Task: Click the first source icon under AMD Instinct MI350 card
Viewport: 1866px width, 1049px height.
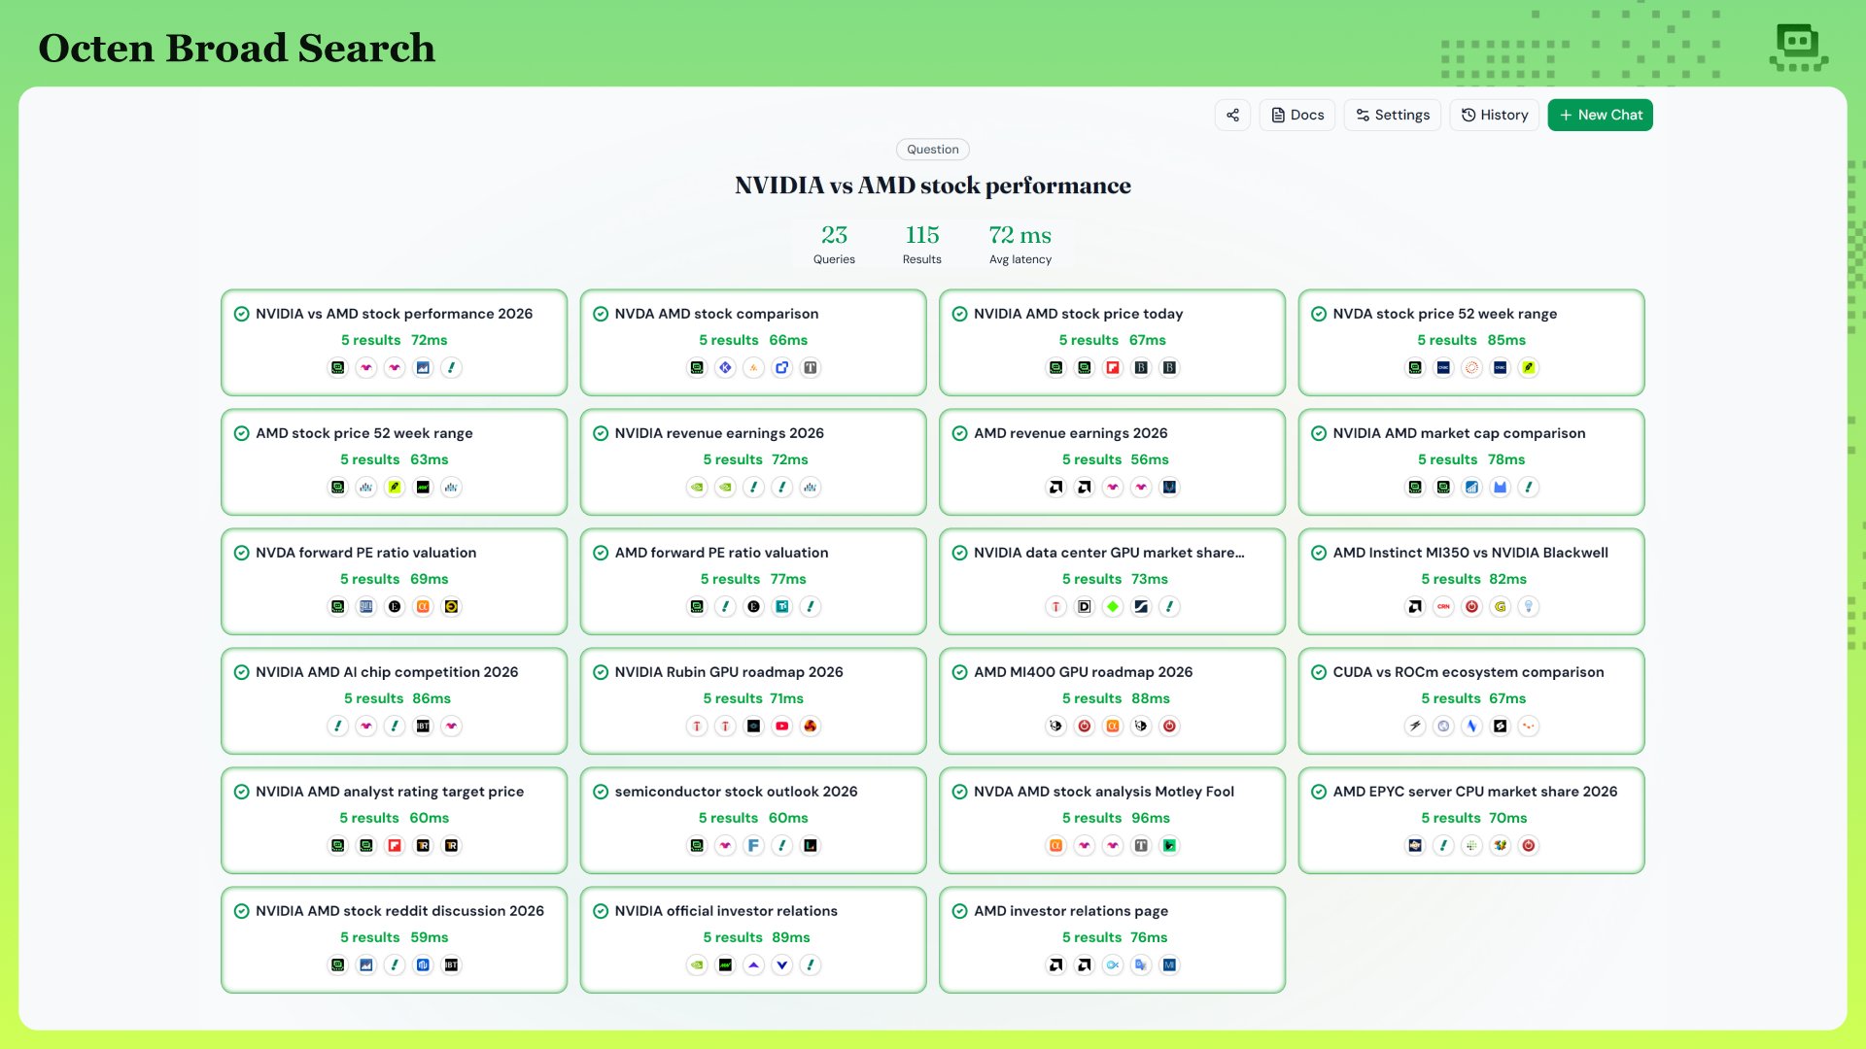Action: click(1415, 606)
